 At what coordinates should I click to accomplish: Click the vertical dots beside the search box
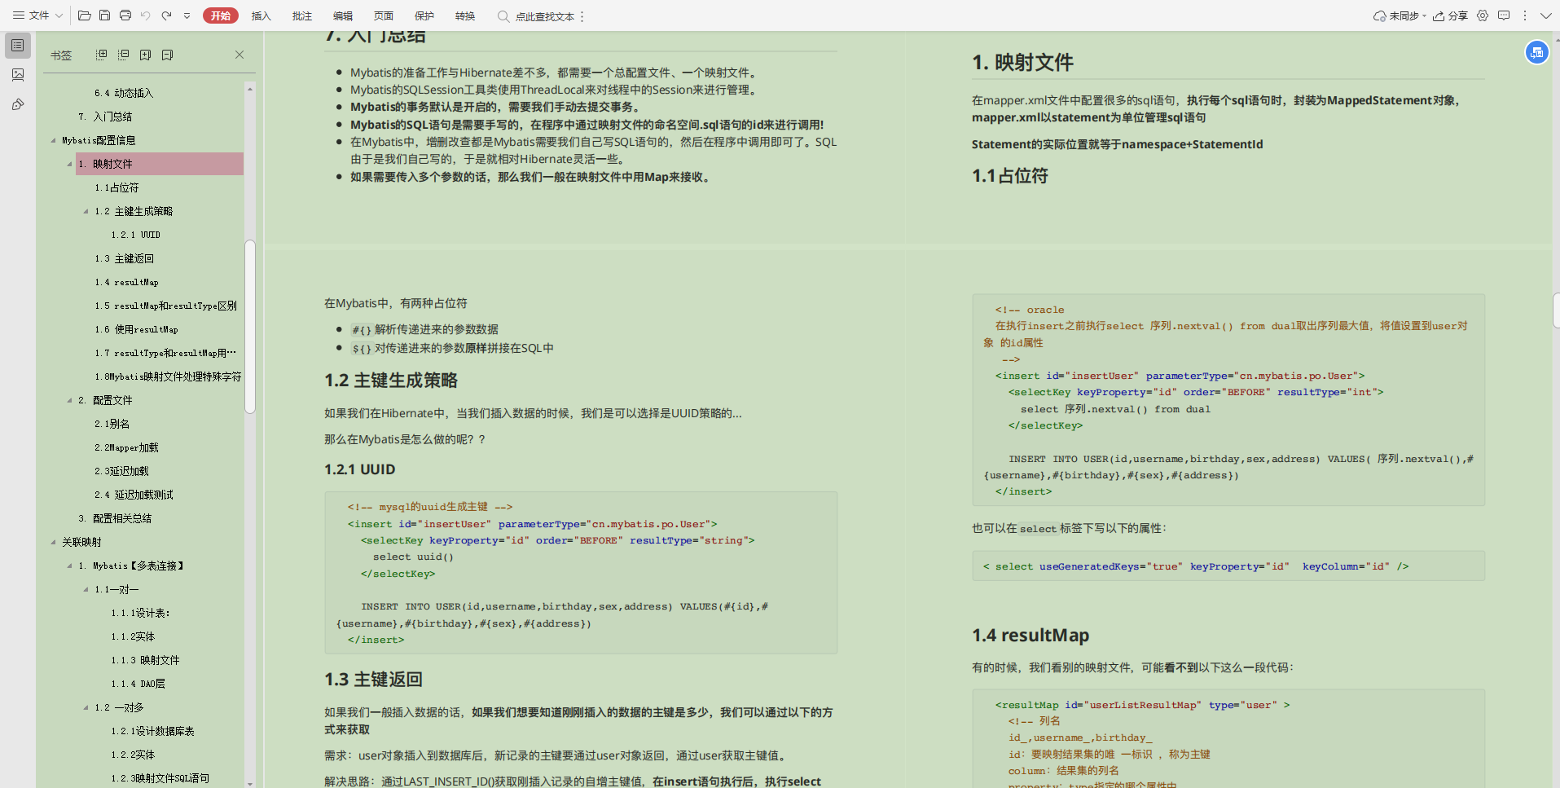pos(582,16)
